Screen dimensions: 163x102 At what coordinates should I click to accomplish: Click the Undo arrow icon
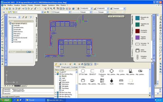click(x=35, y=9)
